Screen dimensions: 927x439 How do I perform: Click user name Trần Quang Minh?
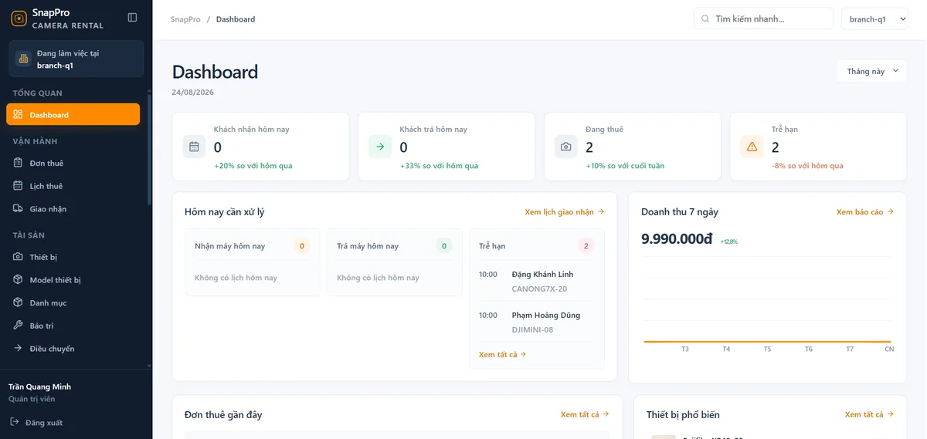39,387
